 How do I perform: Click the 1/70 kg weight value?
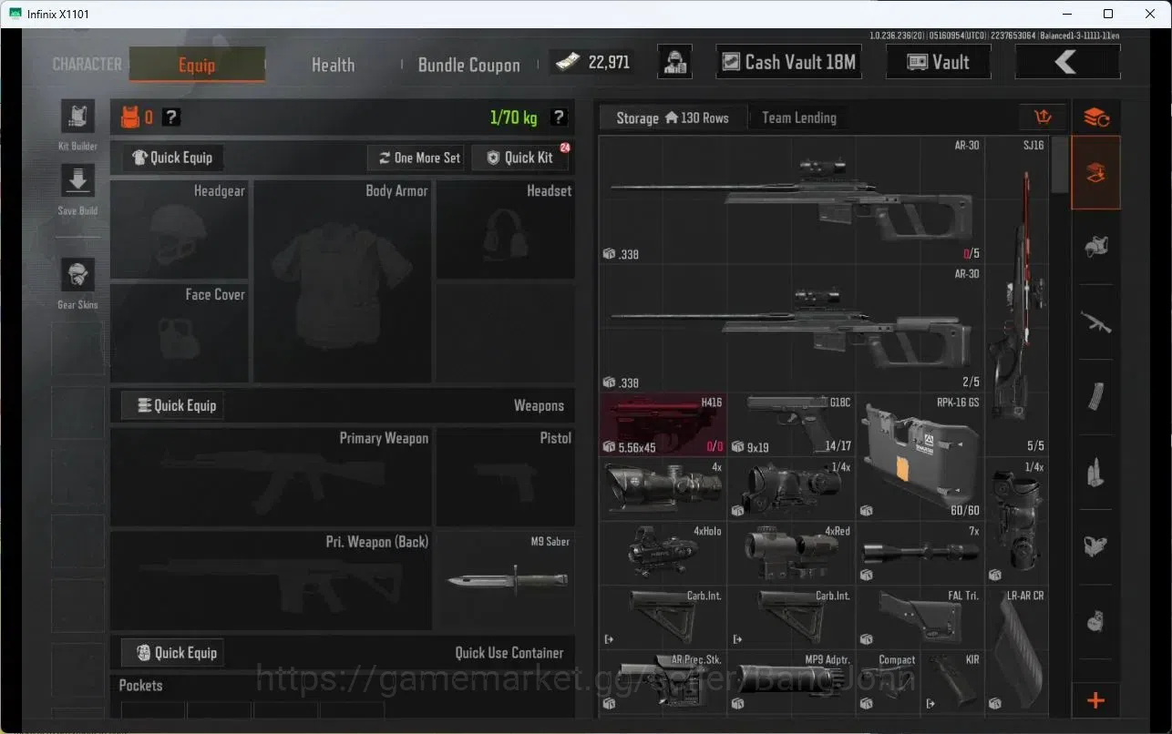click(x=513, y=117)
